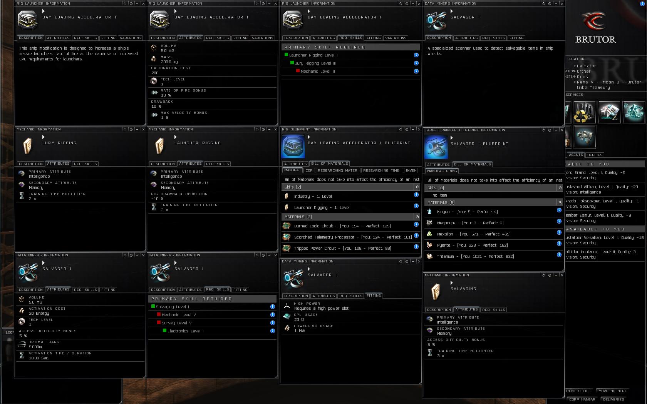Screen dimensions: 647x404
Task: Switch to the Offices tab
Action: pos(595,155)
